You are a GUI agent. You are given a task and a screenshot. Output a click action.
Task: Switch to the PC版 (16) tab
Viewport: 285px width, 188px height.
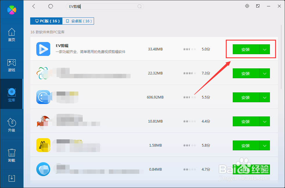point(46,21)
